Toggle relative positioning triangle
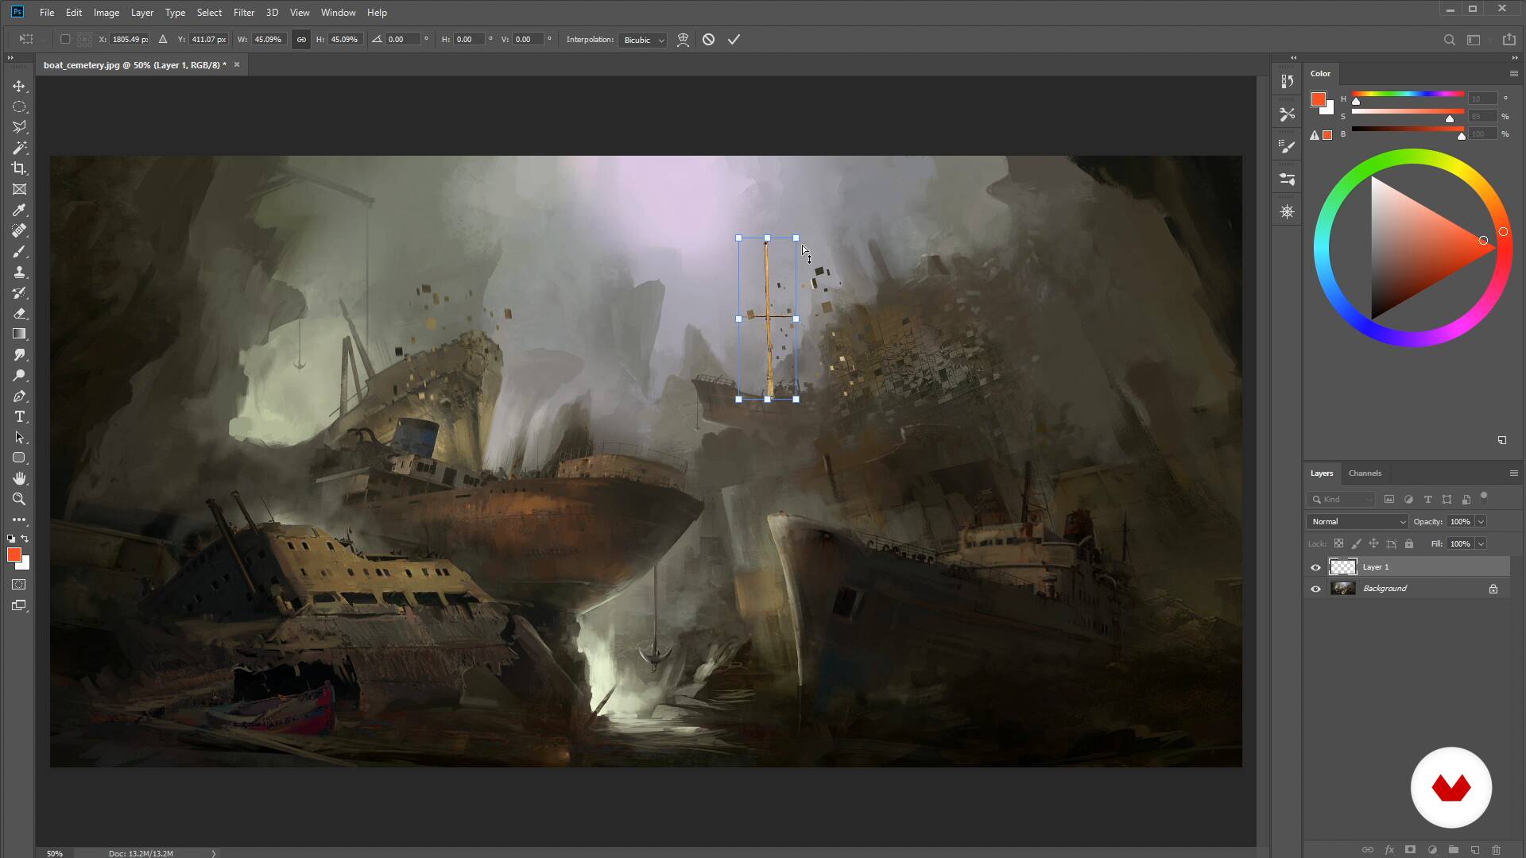 pos(163,39)
